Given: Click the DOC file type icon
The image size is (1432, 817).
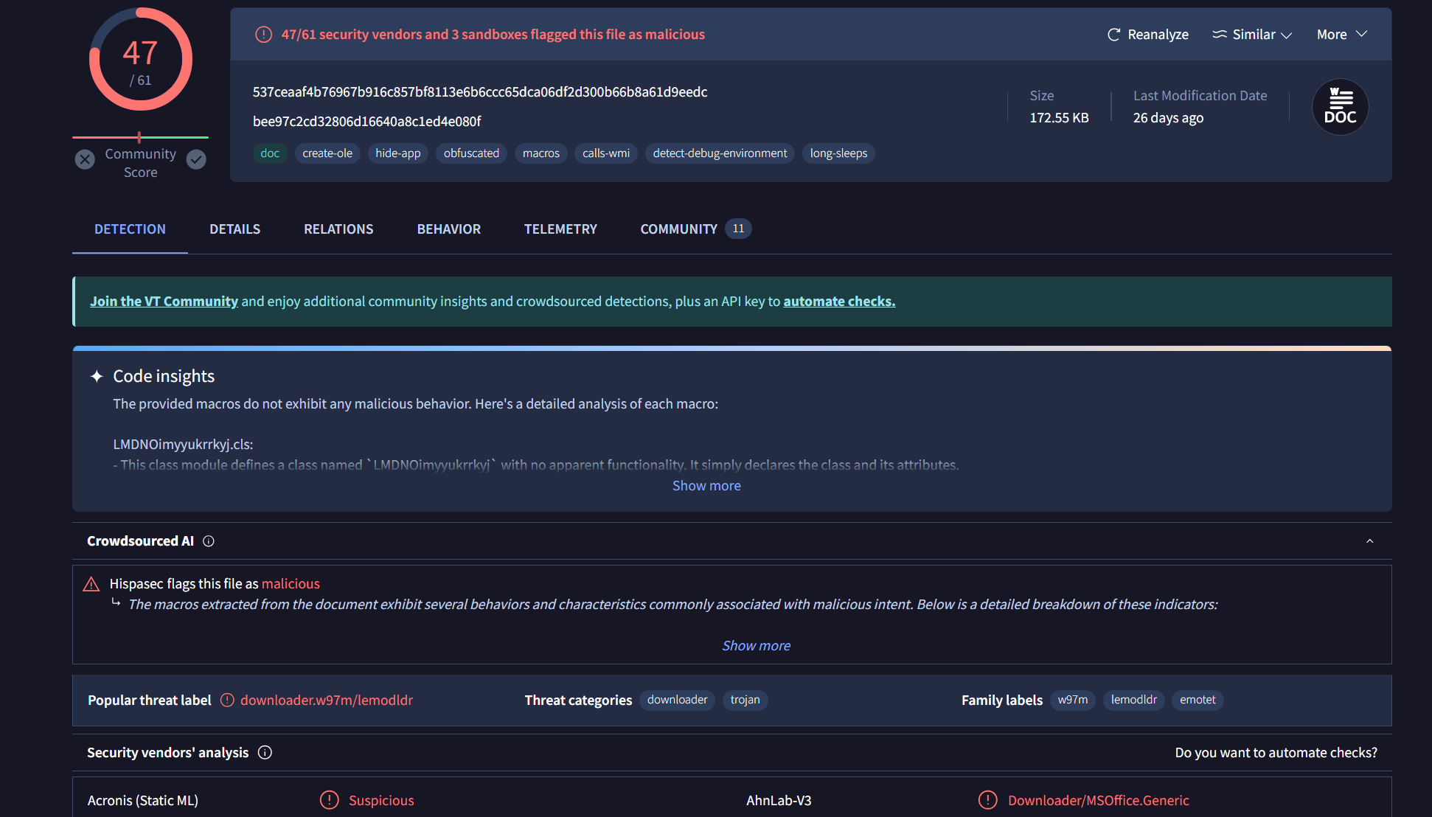Looking at the screenshot, I should coord(1340,108).
